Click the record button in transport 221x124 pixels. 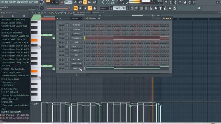(x=62, y=2)
